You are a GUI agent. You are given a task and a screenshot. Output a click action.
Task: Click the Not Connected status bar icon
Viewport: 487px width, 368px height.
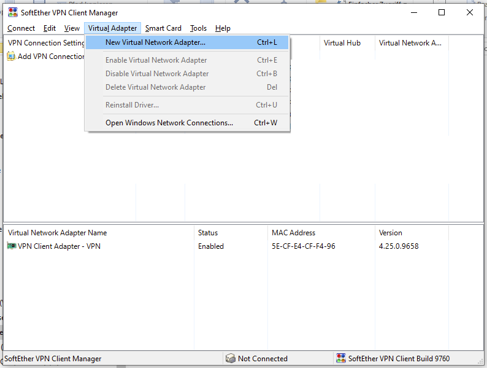231,358
